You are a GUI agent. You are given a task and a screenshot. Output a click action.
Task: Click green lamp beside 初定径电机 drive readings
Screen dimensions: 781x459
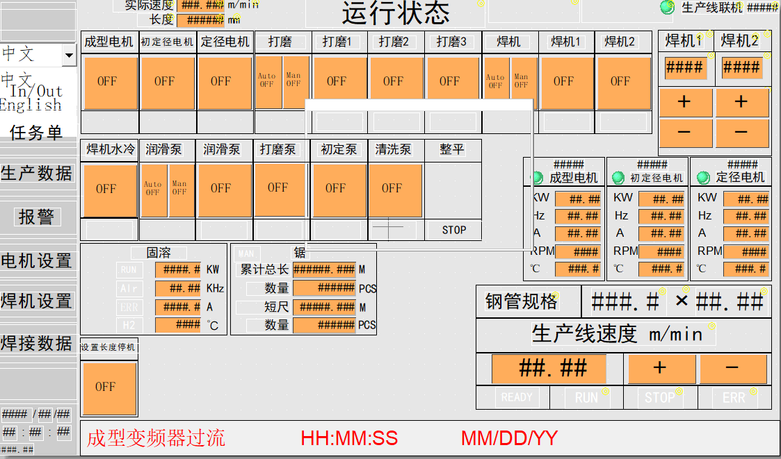pos(618,178)
